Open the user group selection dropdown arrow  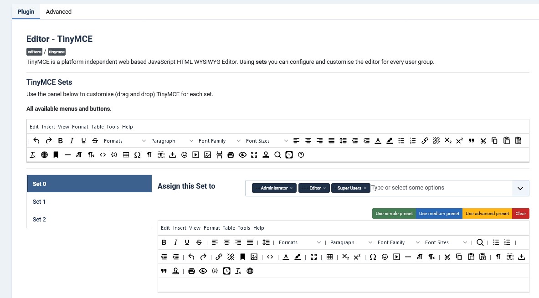[520, 188]
